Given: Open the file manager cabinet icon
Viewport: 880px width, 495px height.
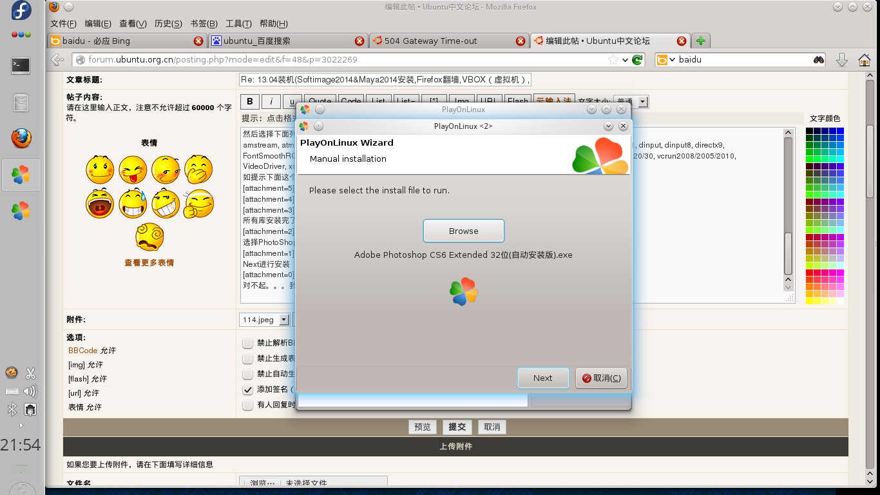Looking at the screenshot, I should pyautogui.click(x=21, y=102).
